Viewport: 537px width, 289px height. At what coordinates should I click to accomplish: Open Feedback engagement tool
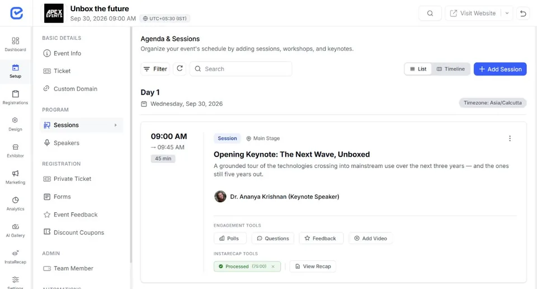click(x=321, y=238)
